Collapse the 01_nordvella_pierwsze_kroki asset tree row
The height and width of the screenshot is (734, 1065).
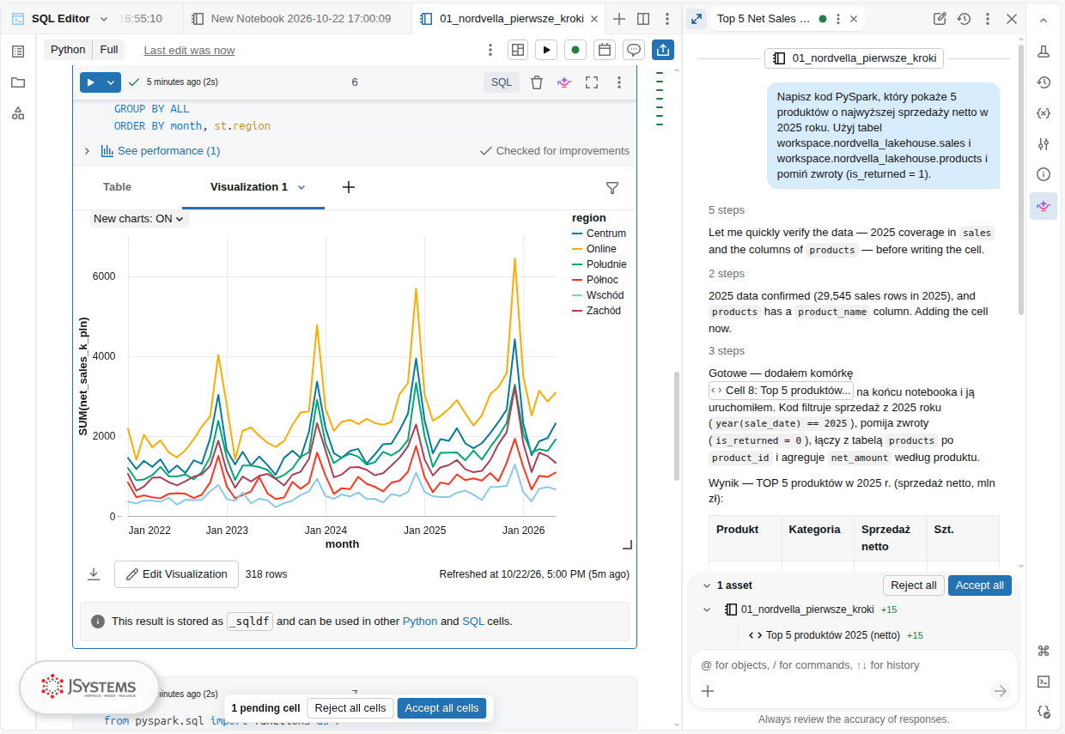tap(707, 610)
